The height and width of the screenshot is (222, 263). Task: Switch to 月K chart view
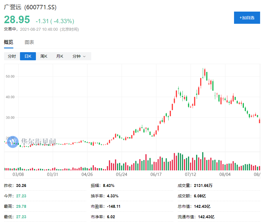(60, 56)
